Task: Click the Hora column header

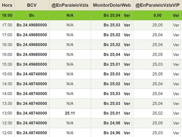Action: tap(7, 5)
